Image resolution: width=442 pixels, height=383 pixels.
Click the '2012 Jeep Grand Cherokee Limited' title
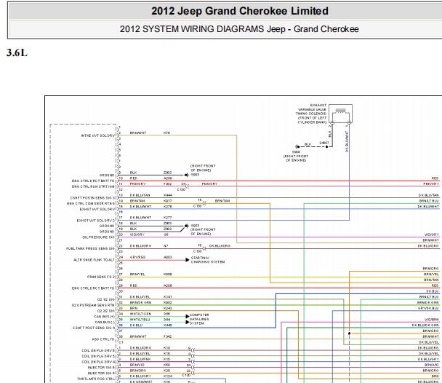240,11
